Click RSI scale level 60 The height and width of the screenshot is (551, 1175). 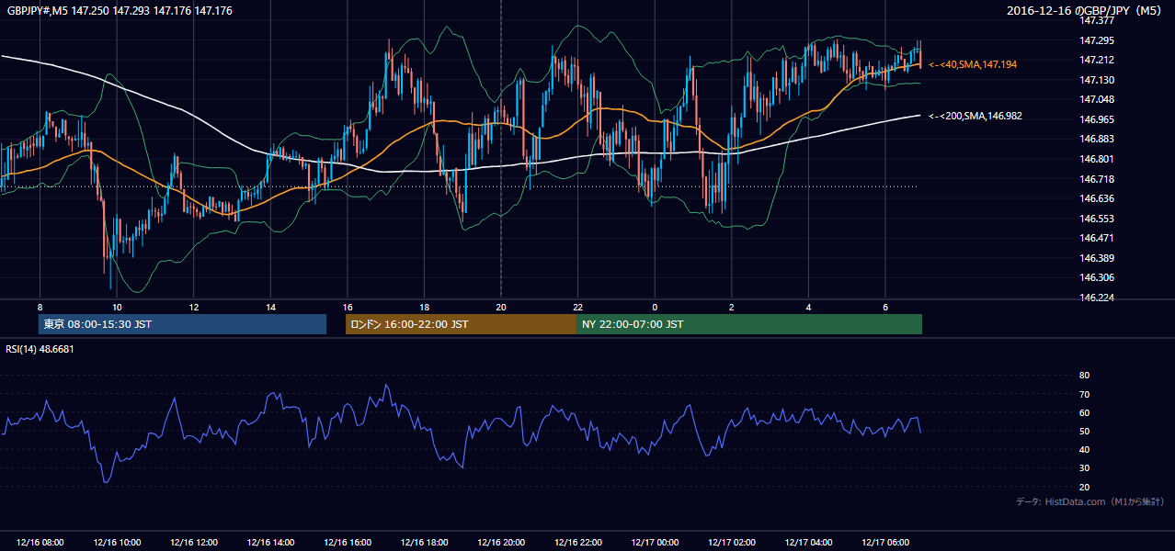1084,412
